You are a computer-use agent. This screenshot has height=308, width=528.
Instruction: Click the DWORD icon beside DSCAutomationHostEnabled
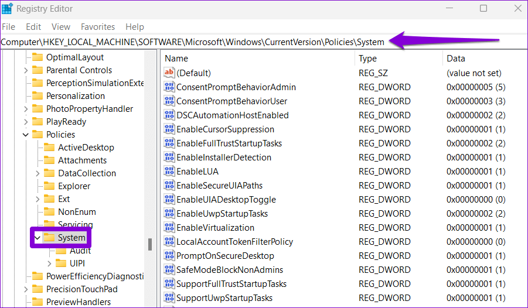[169, 115]
